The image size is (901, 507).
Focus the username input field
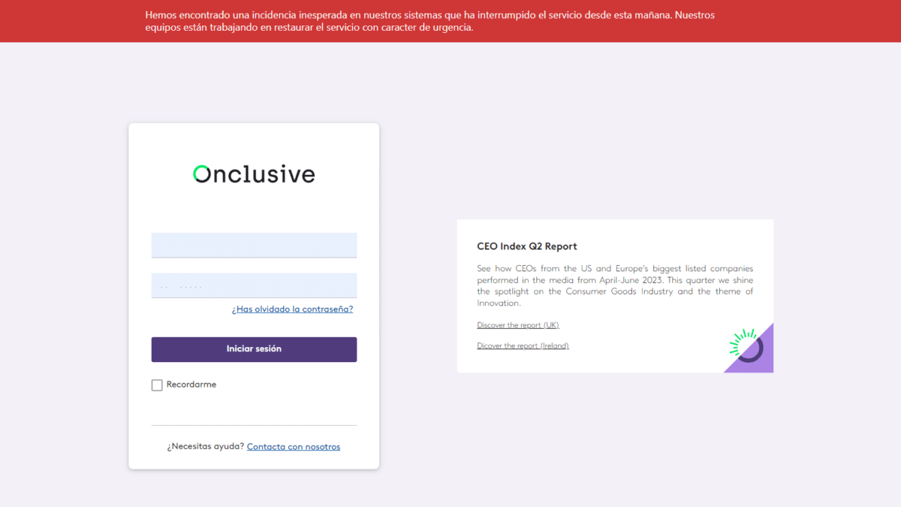pos(254,246)
